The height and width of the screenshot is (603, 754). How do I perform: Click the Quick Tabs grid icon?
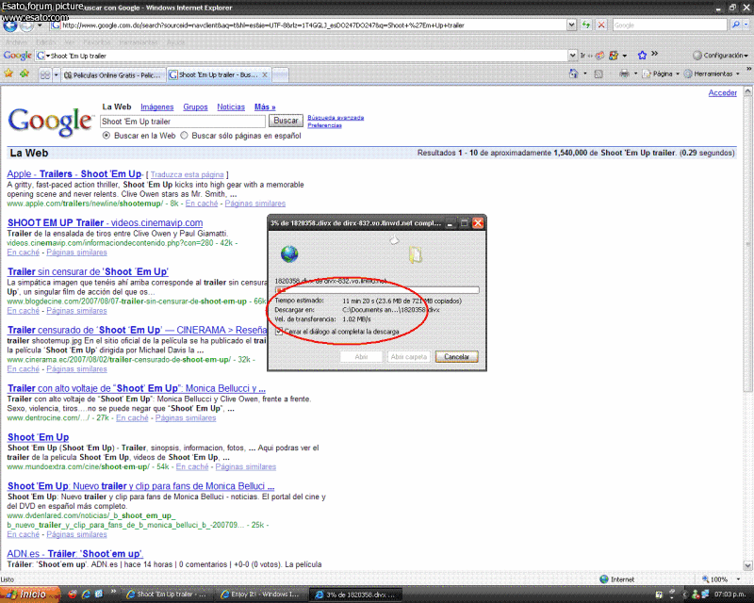[x=45, y=73]
